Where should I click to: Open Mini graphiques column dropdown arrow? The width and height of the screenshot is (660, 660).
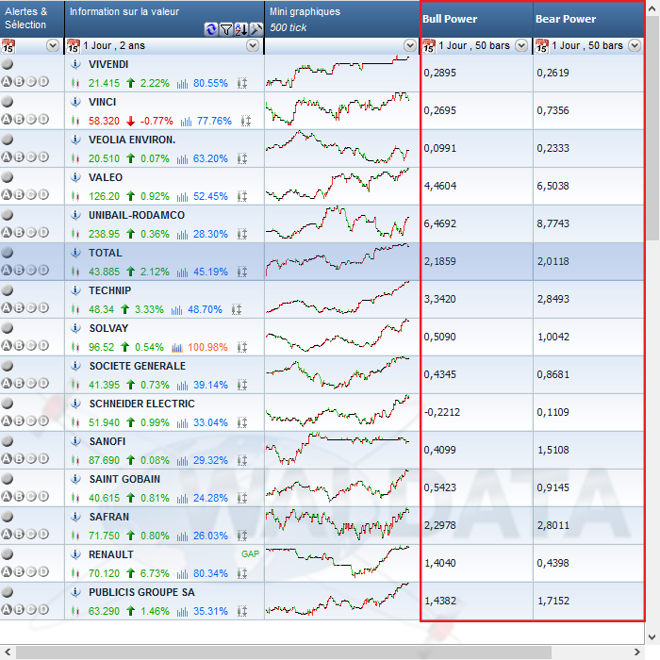coord(410,45)
